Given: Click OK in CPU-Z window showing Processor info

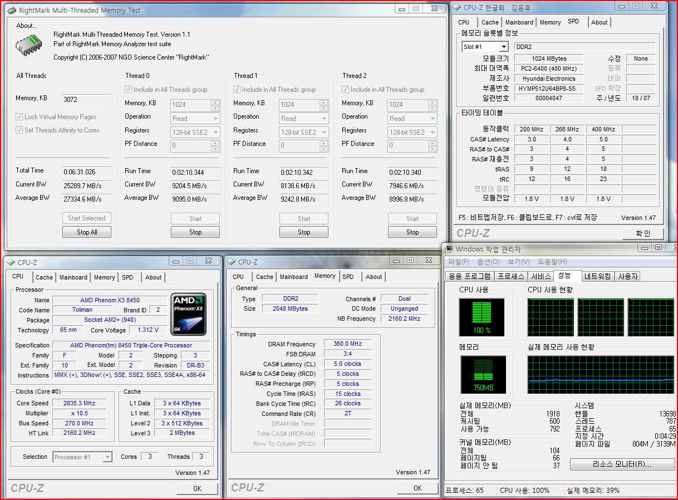Looking at the screenshot, I should (197, 488).
